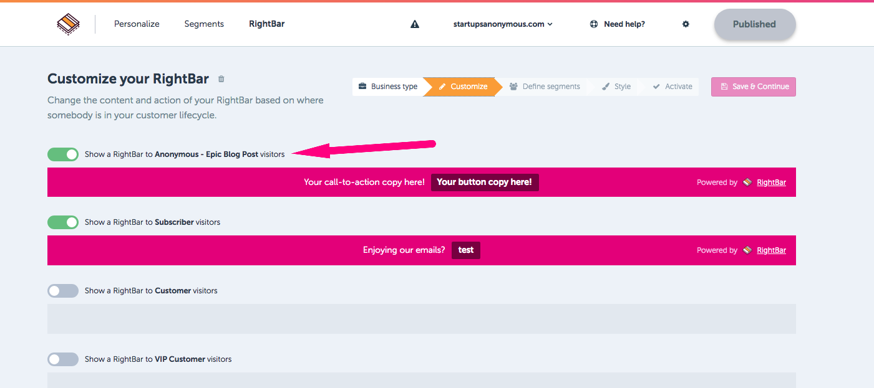Open the RightBar link in the Anonymous bar
This screenshot has width=874, height=388.
pyautogui.click(x=771, y=182)
